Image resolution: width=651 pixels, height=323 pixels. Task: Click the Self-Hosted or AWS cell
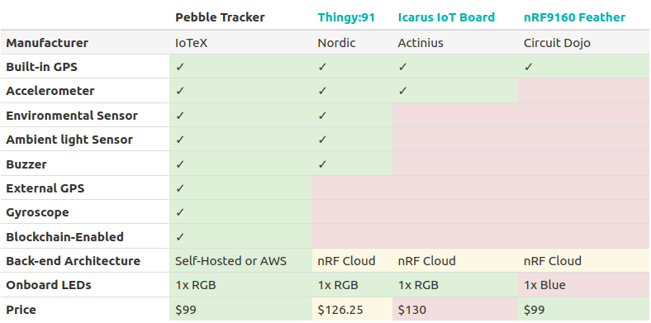pyautogui.click(x=240, y=261)
